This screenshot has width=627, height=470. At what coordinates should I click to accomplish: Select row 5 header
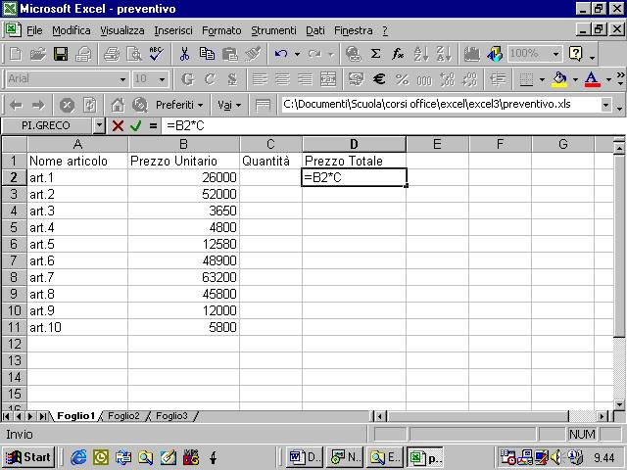[x=14, y=227]
